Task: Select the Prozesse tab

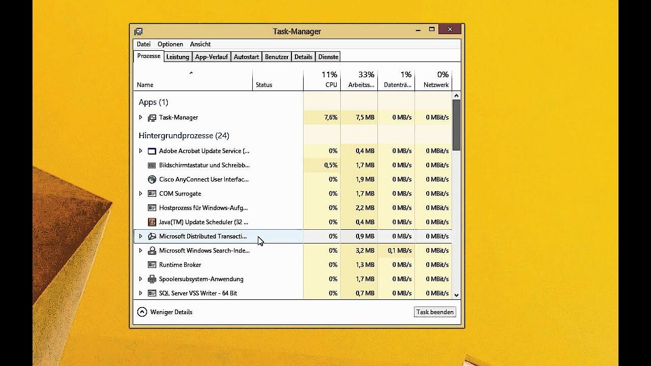Action: 149,56
